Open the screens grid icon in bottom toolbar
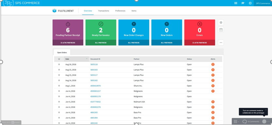 click(235, 121)
